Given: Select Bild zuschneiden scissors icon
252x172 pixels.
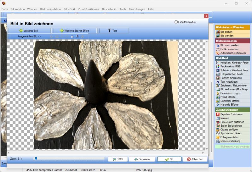Looking at the screenshot, I should (x=218, y=45).
